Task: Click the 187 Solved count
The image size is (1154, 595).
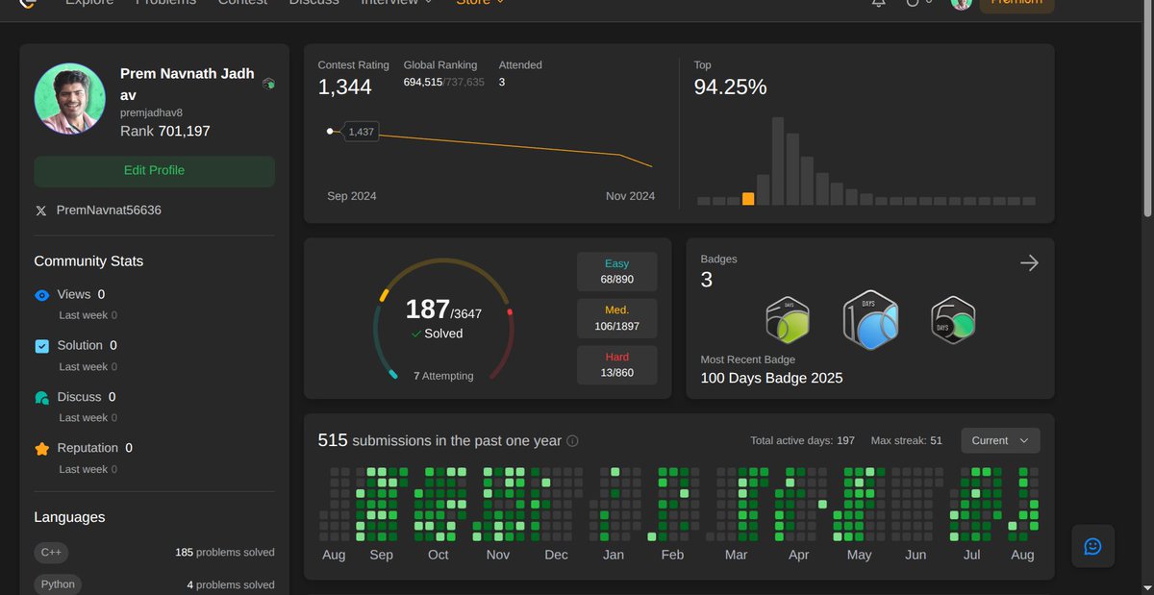Action: tap(428, 310)
